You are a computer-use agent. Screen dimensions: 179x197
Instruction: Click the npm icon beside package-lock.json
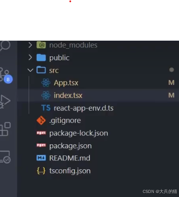[41, 133]
